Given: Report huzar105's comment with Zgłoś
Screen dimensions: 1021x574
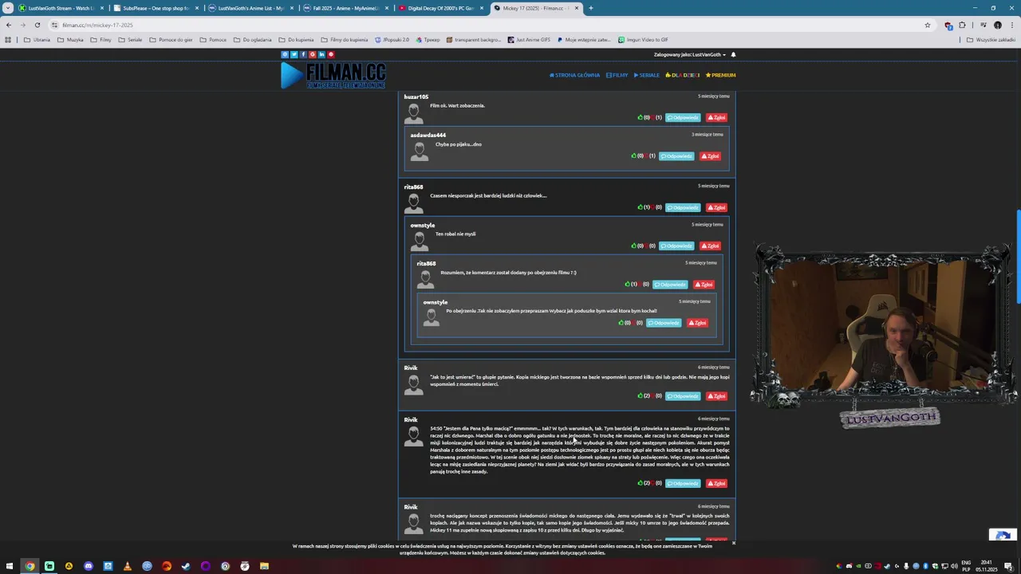Looking at the screenshot, I should click(716, 117).
